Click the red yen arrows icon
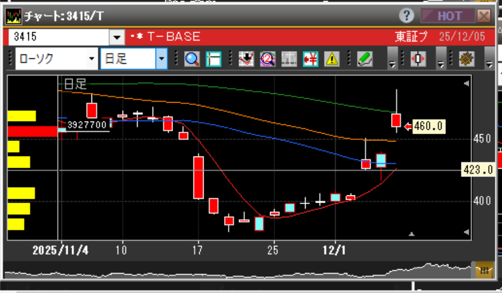Viewport: 502px width, 293px height. tap(310, 59)
